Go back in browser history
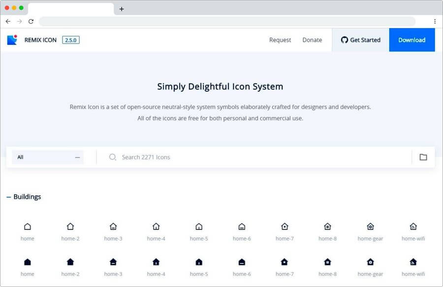Viewport: 443px width, 287px height. click(x=8, y=22)
